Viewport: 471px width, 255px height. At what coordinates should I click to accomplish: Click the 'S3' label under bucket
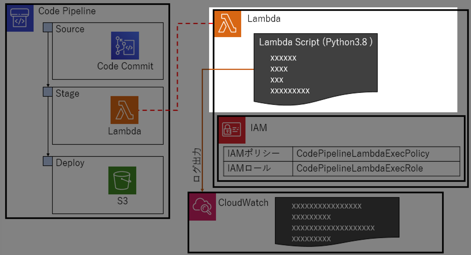point(122,201)
